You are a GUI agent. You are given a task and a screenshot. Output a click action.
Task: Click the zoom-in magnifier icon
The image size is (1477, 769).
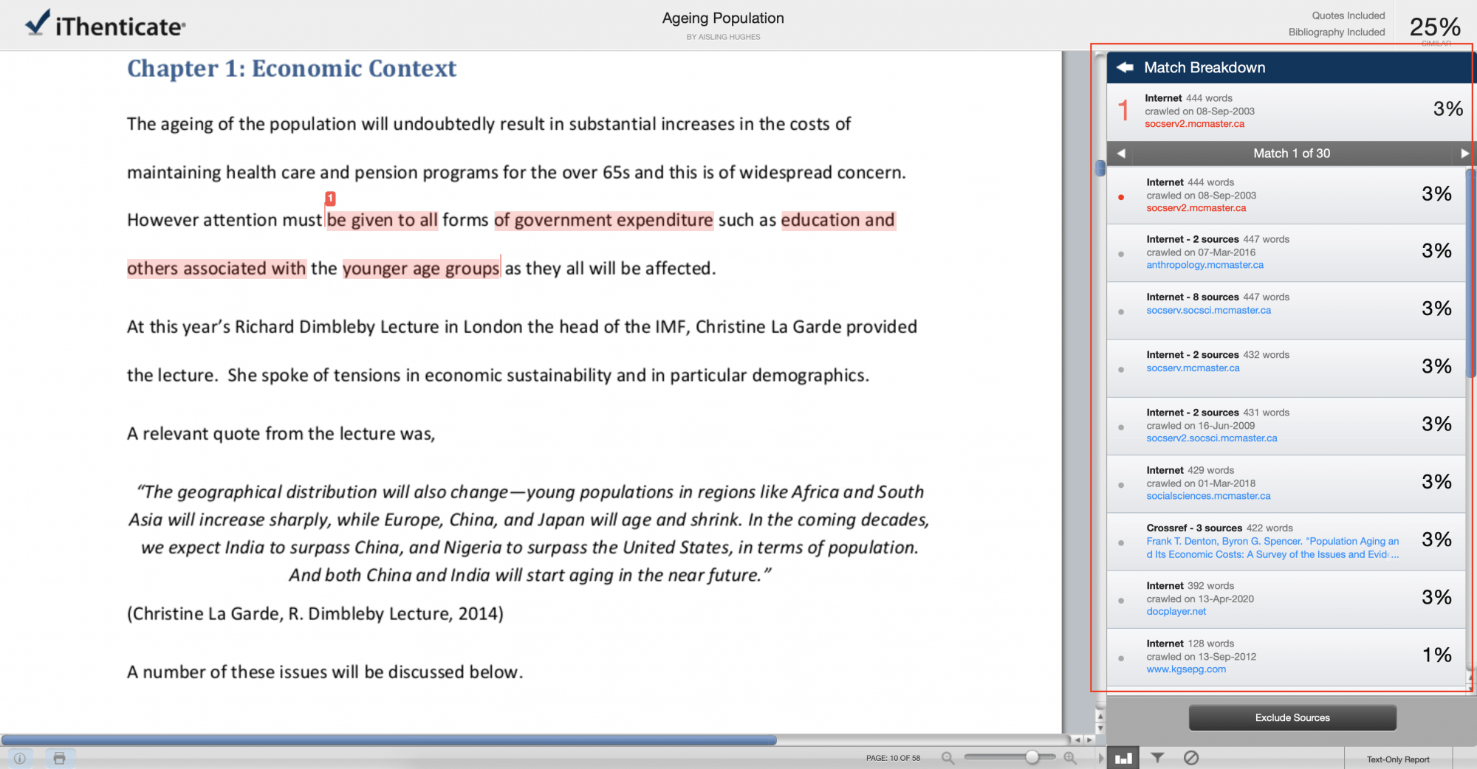pos(1070,757)
